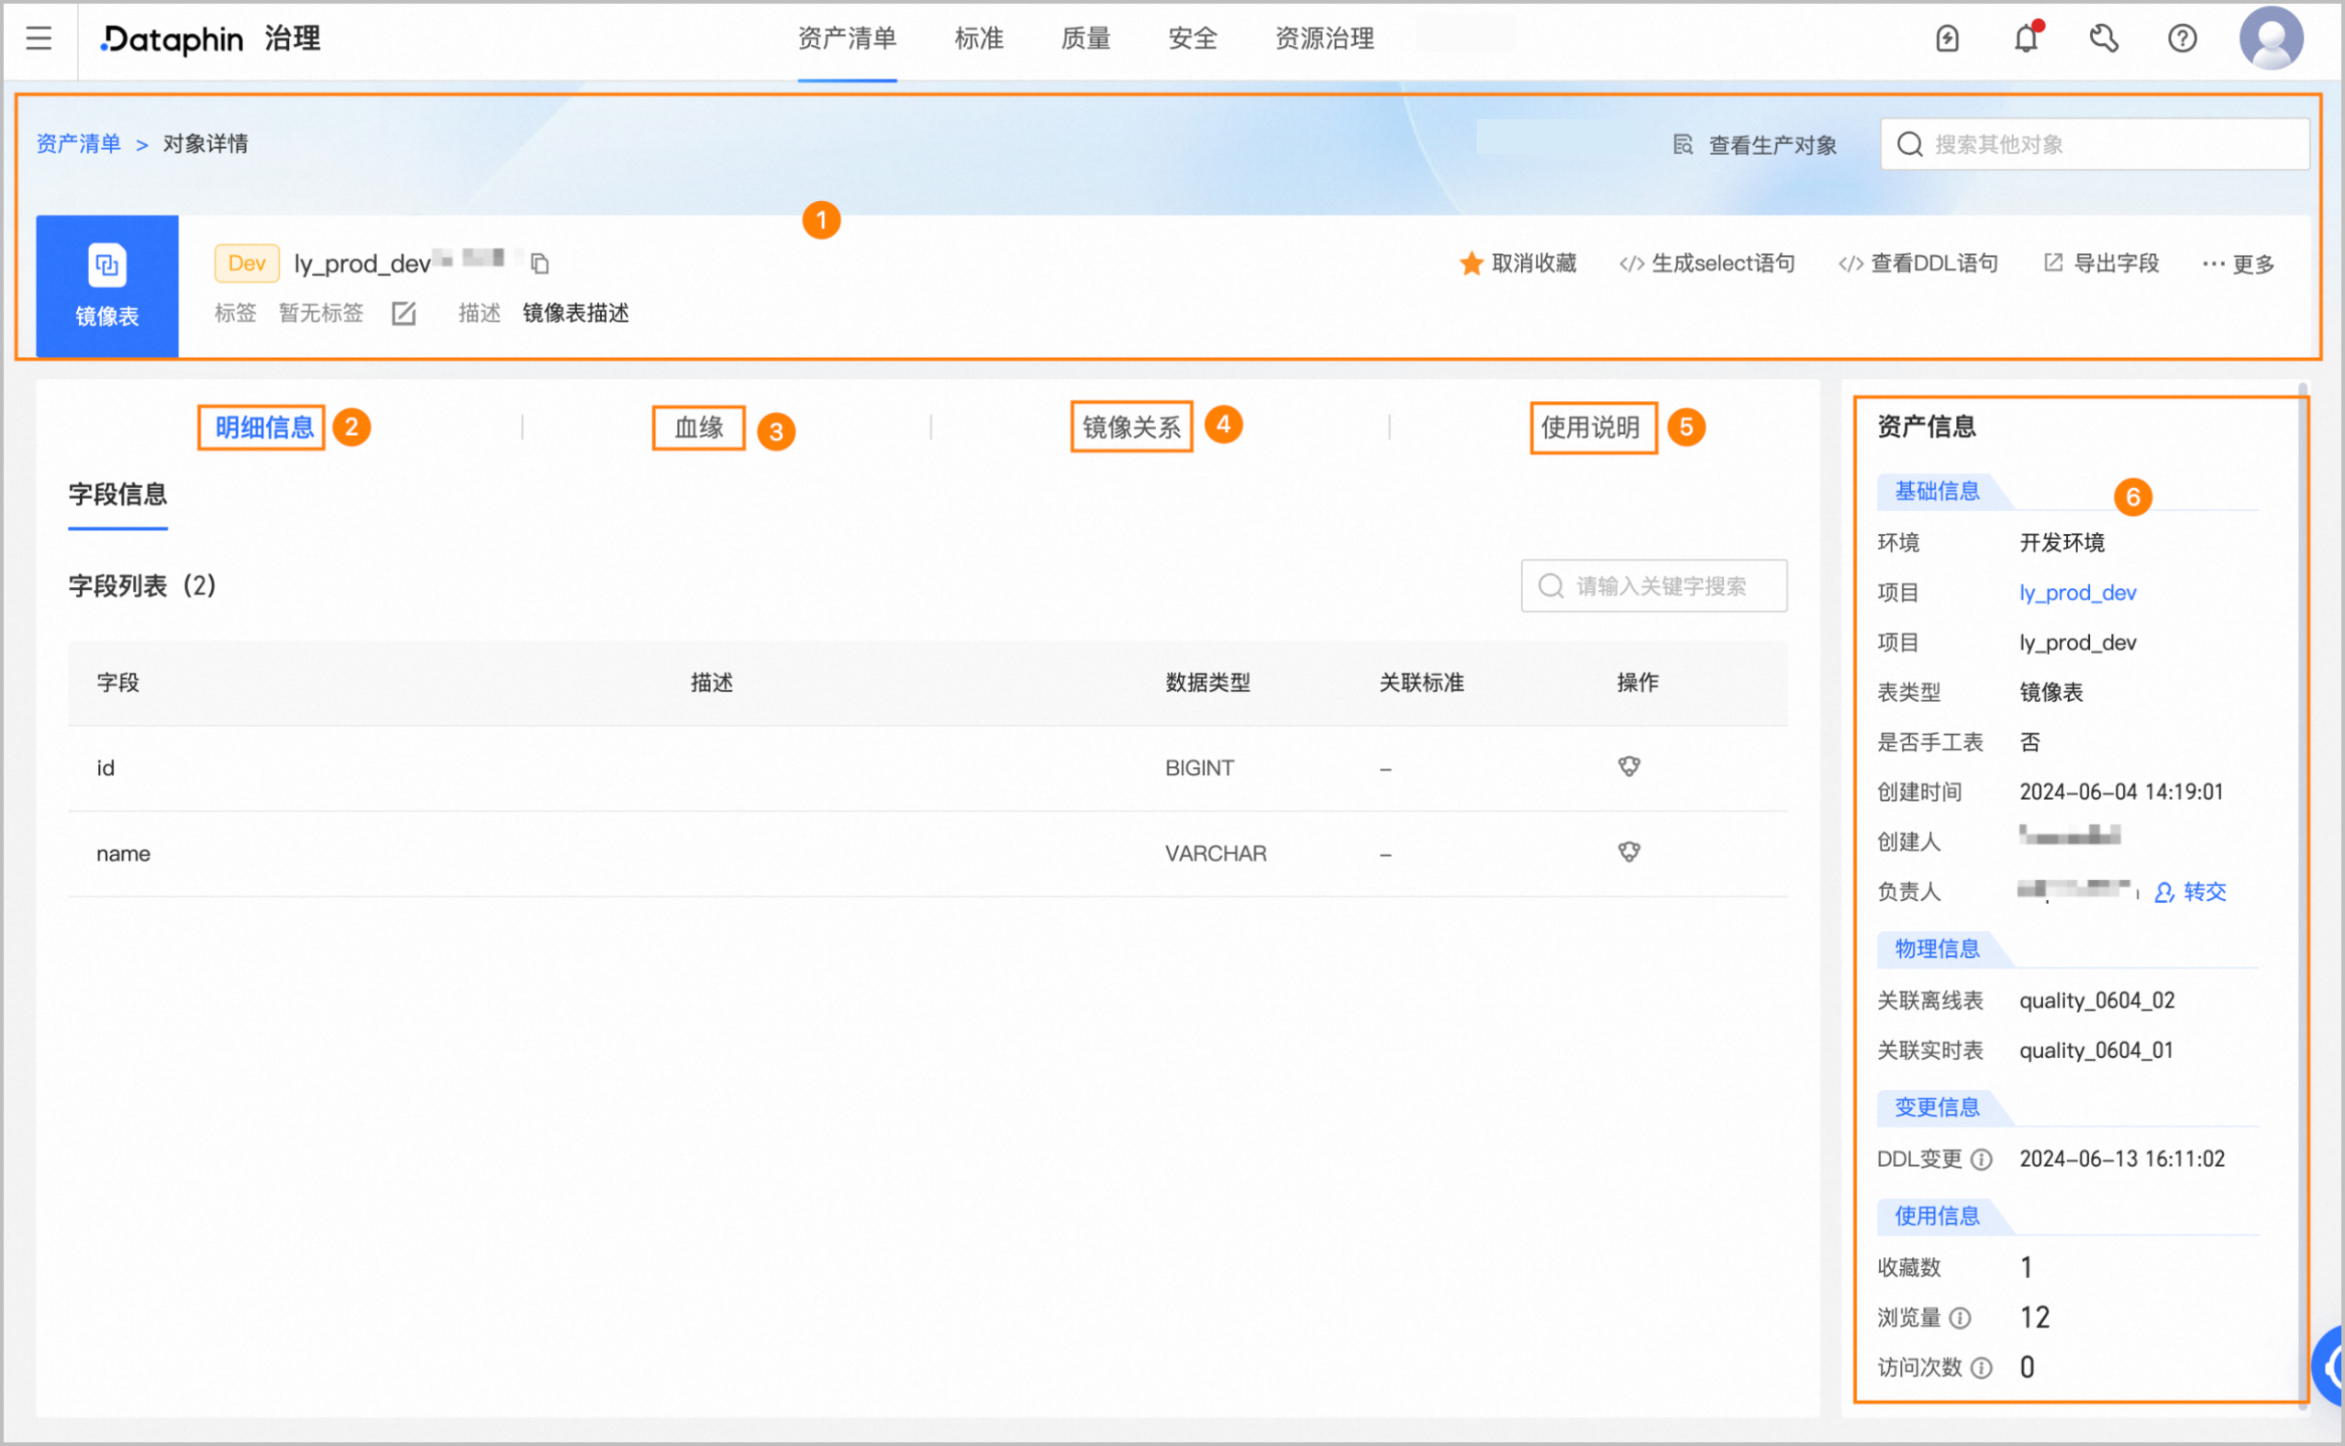Click 关联实时表 value quality_0604_01

(x=2096, y=1050)
